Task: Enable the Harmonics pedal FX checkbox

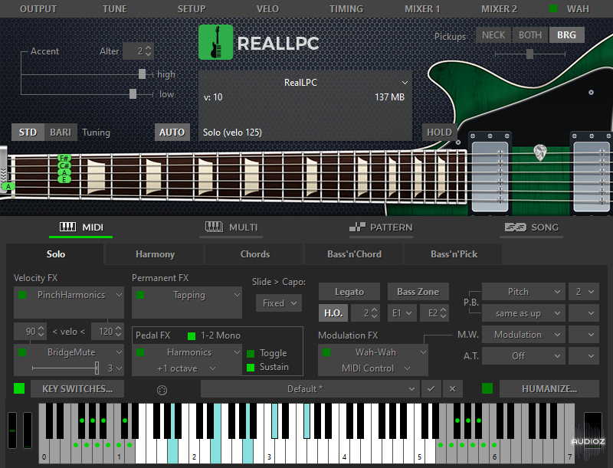Action: pyautogui.click(x=140, y=352)
